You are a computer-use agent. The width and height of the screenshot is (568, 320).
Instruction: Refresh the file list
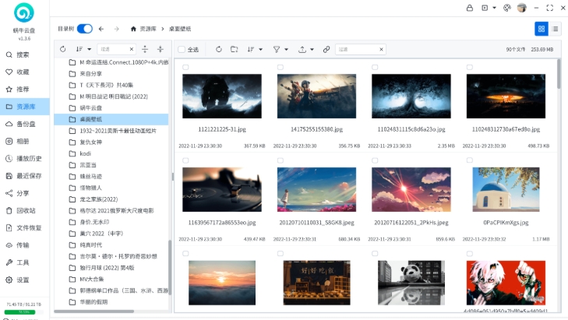coord(218,49)
